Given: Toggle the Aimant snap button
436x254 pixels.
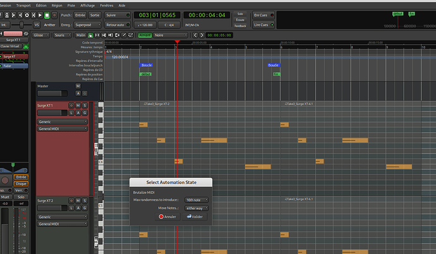Looking at the screenshot, I should click(145, 35).
